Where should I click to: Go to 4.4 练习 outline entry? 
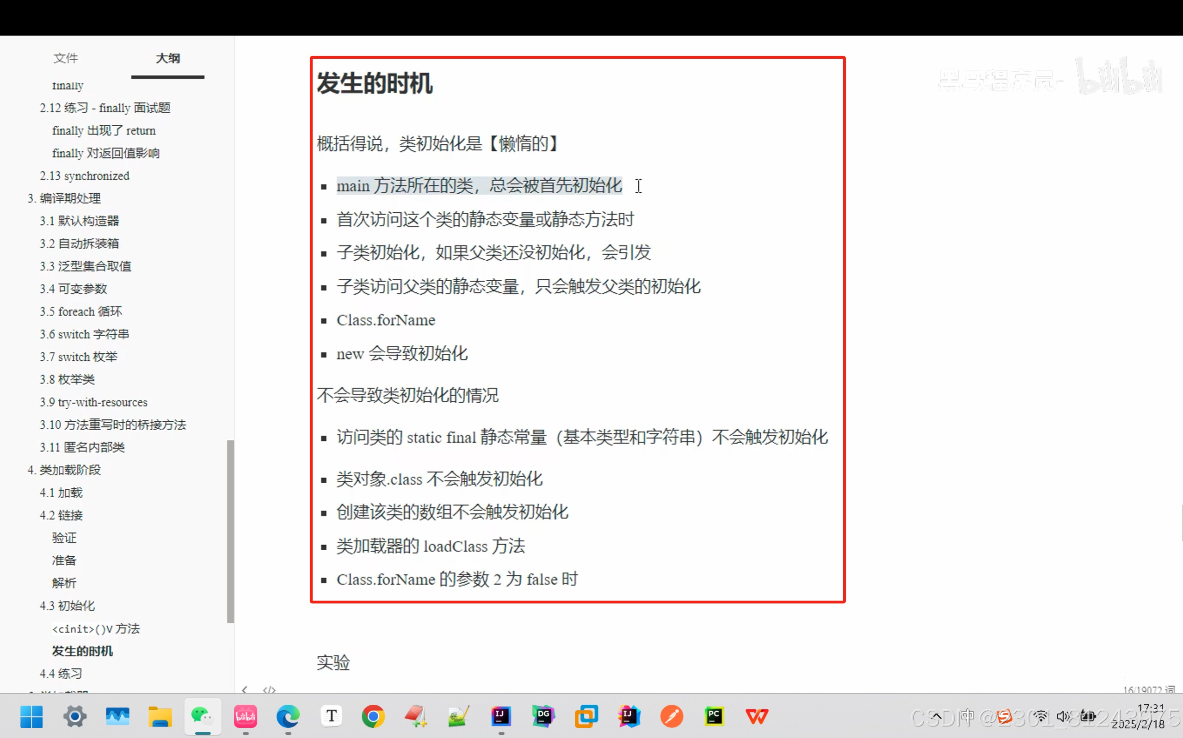(61, 674)
